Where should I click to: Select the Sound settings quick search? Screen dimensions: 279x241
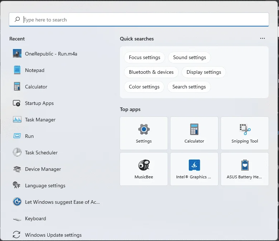coord(189,57)
